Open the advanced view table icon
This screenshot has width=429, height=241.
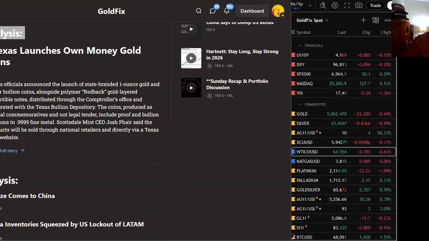click(375, 20)
